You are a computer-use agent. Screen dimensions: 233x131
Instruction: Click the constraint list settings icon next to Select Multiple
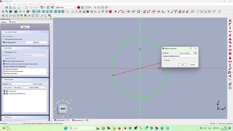pos(45,84)
